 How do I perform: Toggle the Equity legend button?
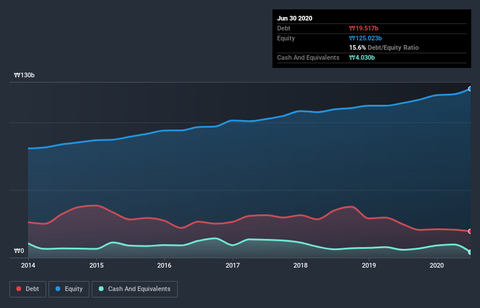pos(69,289)
